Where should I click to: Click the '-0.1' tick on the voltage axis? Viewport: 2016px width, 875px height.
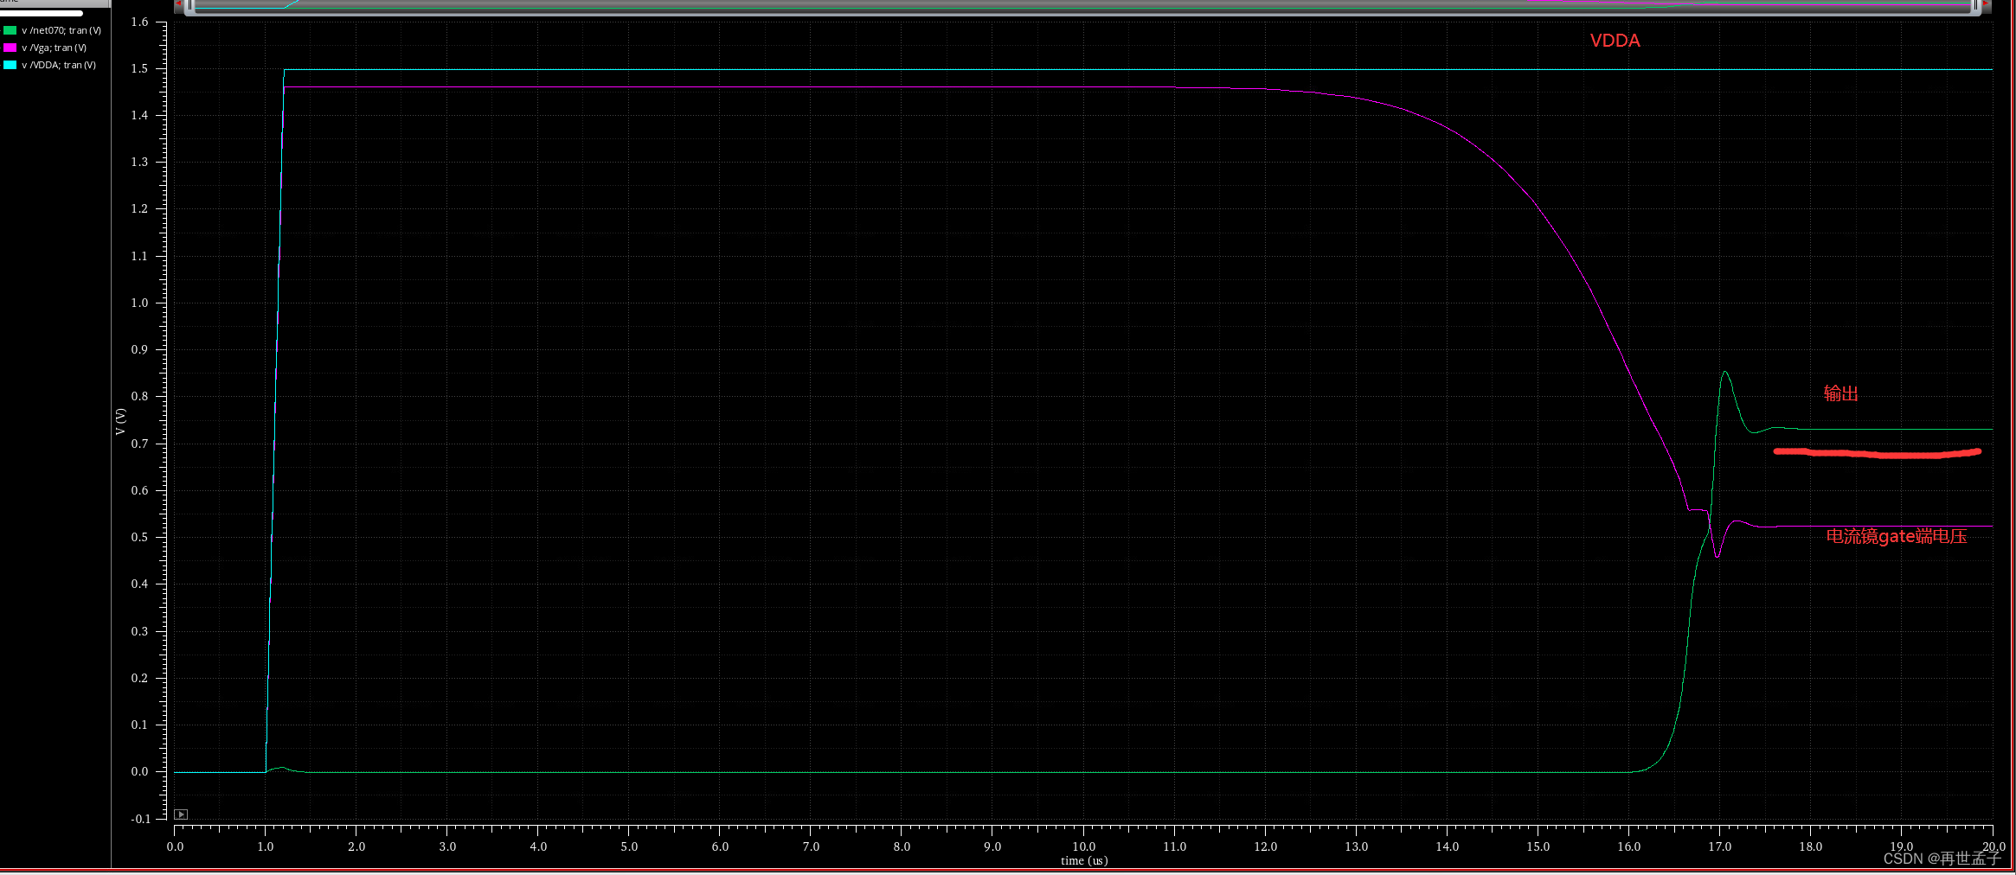pos(139,819)
